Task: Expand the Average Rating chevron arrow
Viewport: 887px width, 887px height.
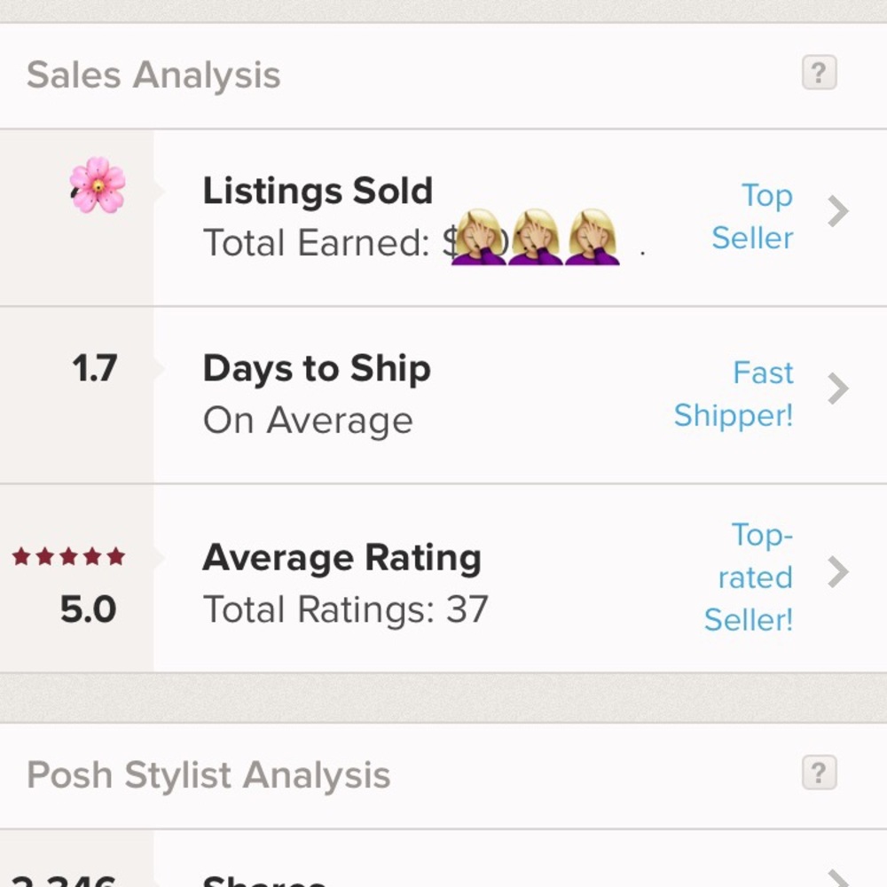Action: [x=837, y=573]
